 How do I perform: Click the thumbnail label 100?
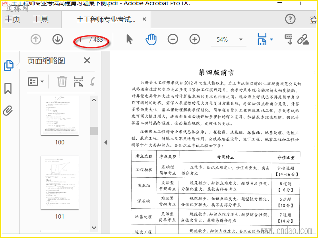point(60,142)
